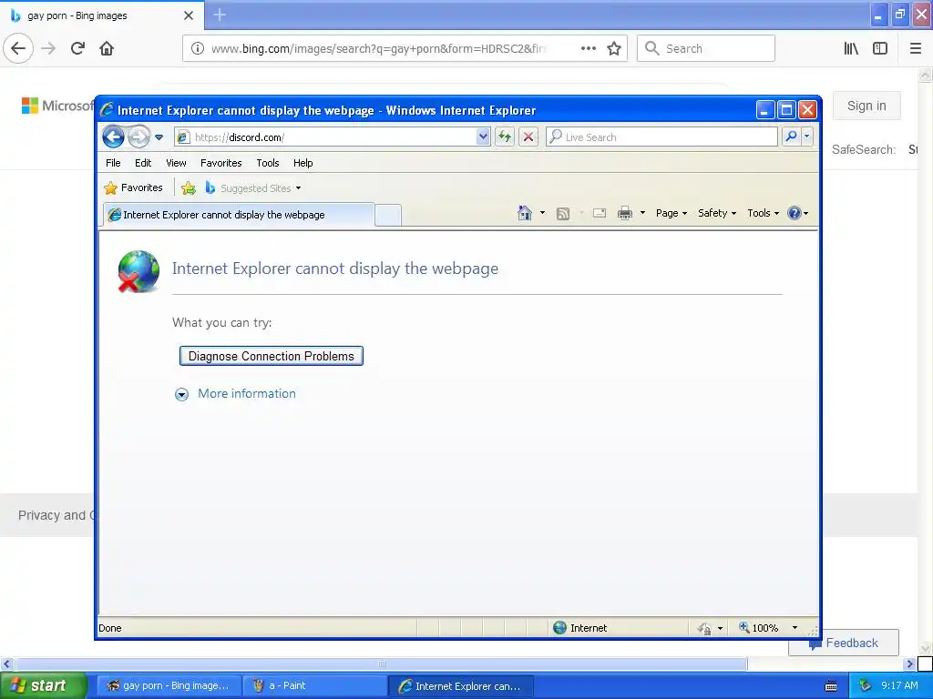
Task: Click the Firefox Forward arrow button
Action: point(49,48)
